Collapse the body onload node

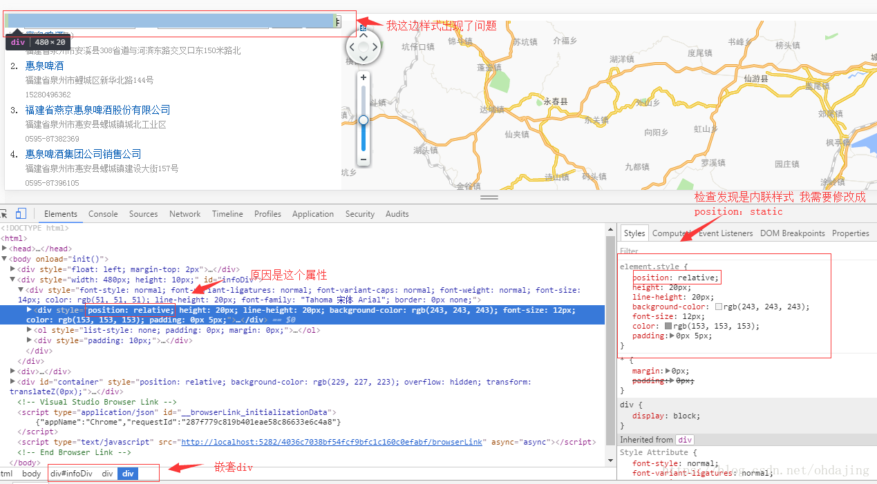(5, 259)
